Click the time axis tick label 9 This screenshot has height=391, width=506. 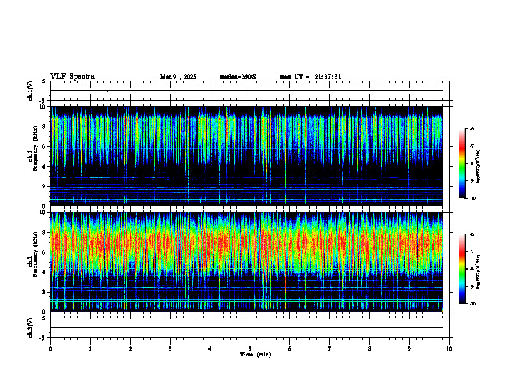click(409, 349)
